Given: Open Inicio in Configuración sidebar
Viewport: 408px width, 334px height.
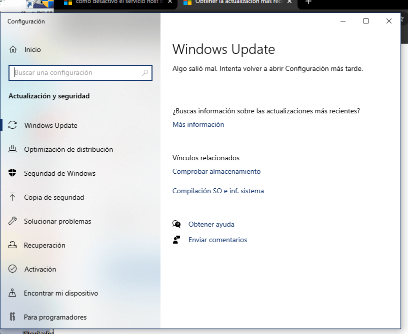Looking at the screenshot, I should (x=32, y=49).
